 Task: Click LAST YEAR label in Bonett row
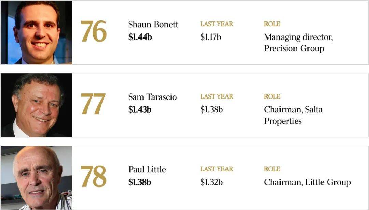(x=217, y=24)
